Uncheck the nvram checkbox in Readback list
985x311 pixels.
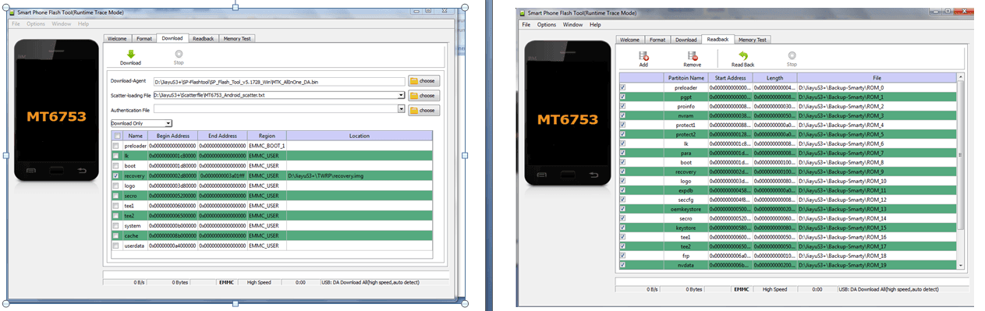(x=622, y=115)
